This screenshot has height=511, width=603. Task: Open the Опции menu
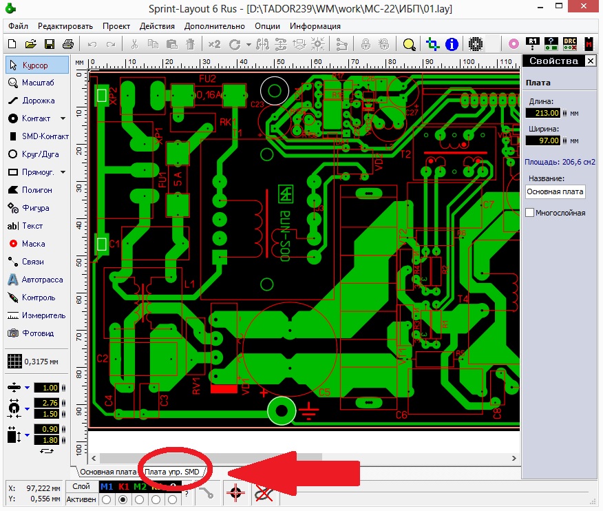[267, 26]
